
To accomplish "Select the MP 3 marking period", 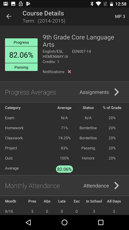I will tap(120, 16).
